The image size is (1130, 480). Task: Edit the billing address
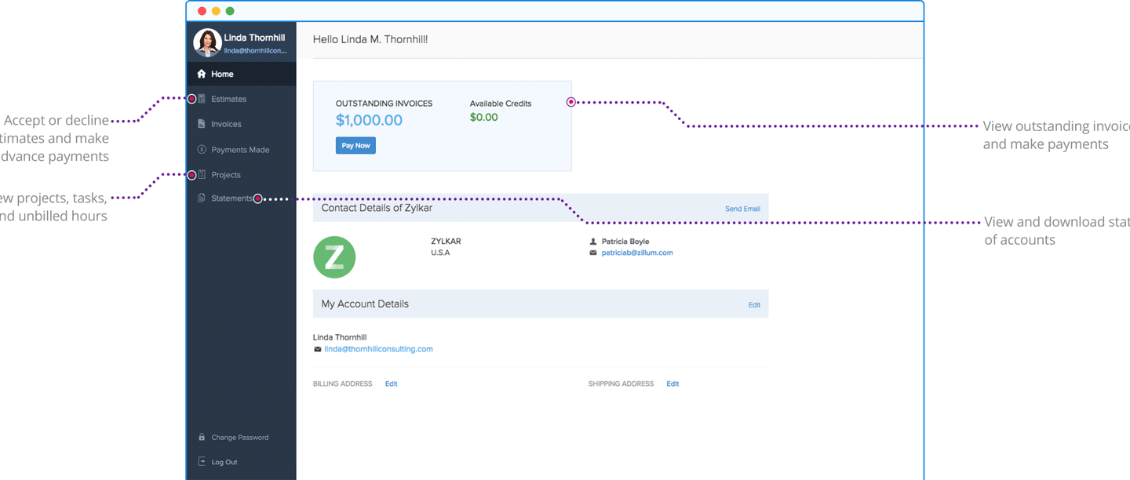391,384
